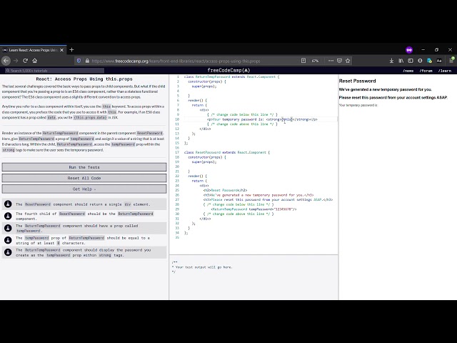Bookmark this page with the star icon
This screenshot has width=457, height=343.
click(x=348, y=61)
